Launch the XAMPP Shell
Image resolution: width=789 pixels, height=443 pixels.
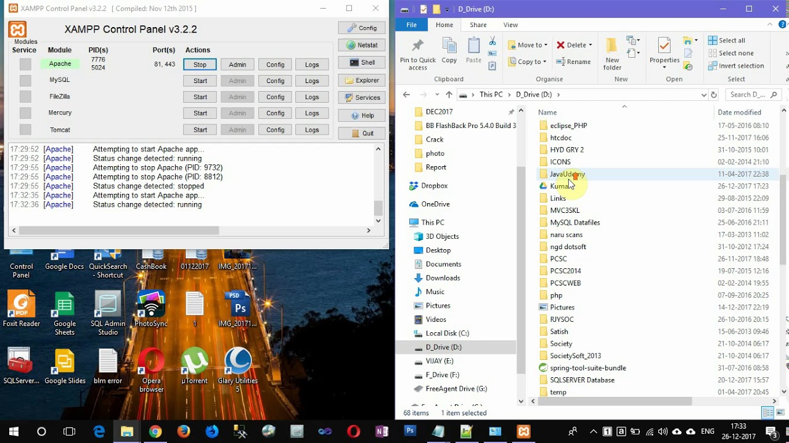click(361, 62)
